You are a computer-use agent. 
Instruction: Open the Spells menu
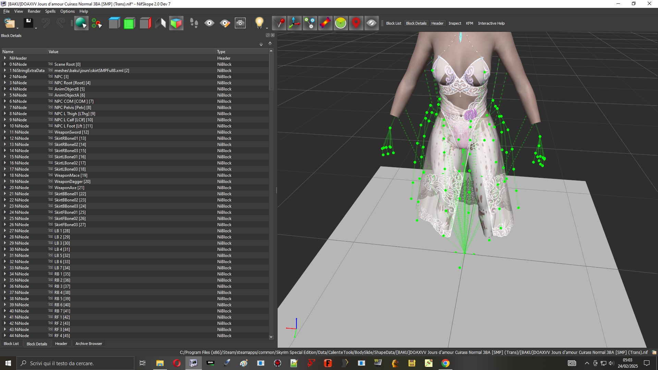pos(50,11)
